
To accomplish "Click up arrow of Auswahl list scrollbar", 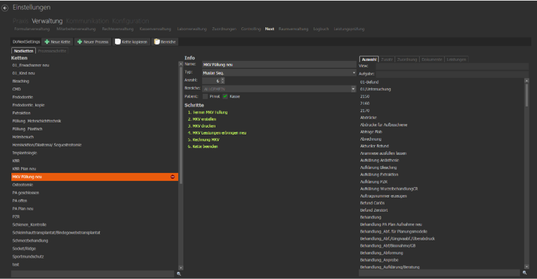I will point(526,81).
